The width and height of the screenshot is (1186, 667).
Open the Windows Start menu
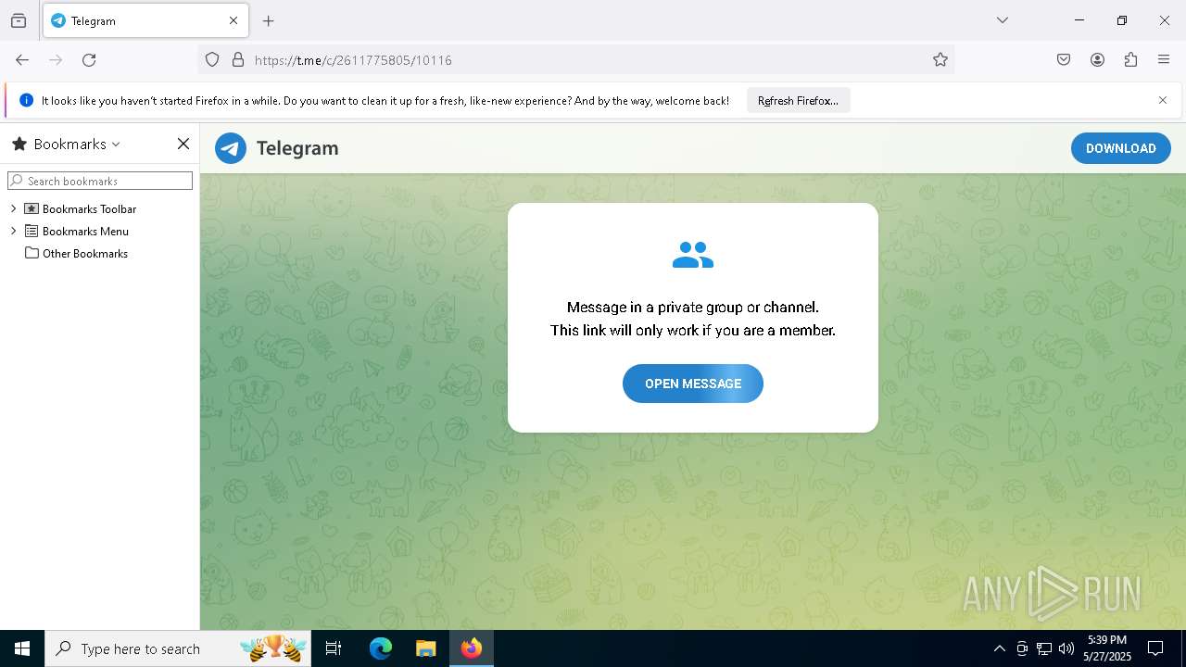(22, 648)
